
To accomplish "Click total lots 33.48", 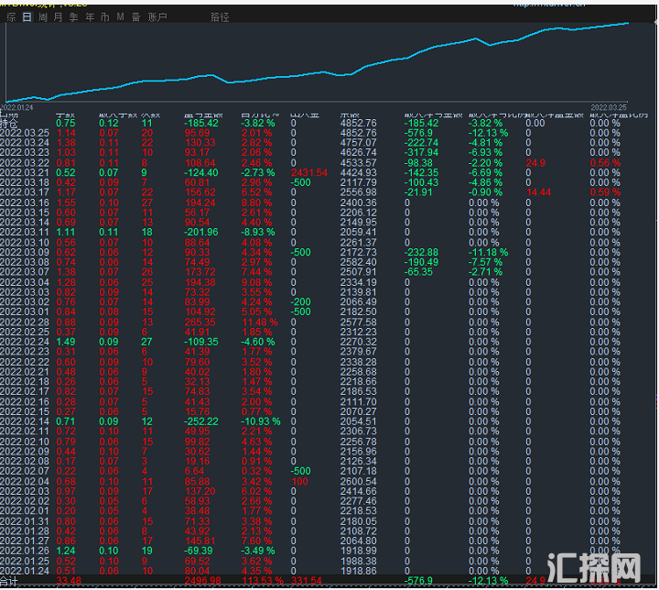I will (69, 581).
